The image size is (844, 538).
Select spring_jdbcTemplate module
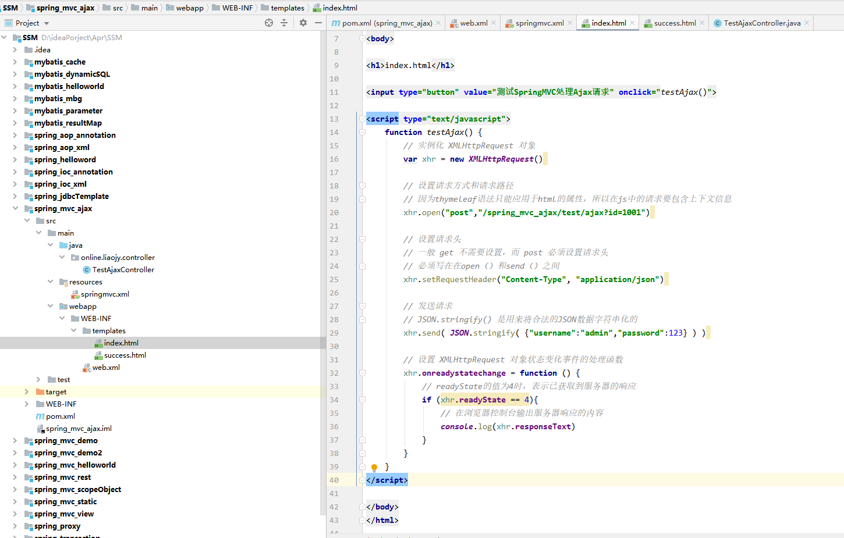tap(66, 196)
